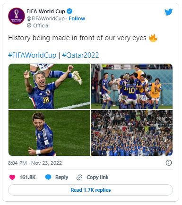The width and height of the screenshot is (182, 205).
Task: Open the #Qatar2022 hashtag
Action: tap(80, 55)
